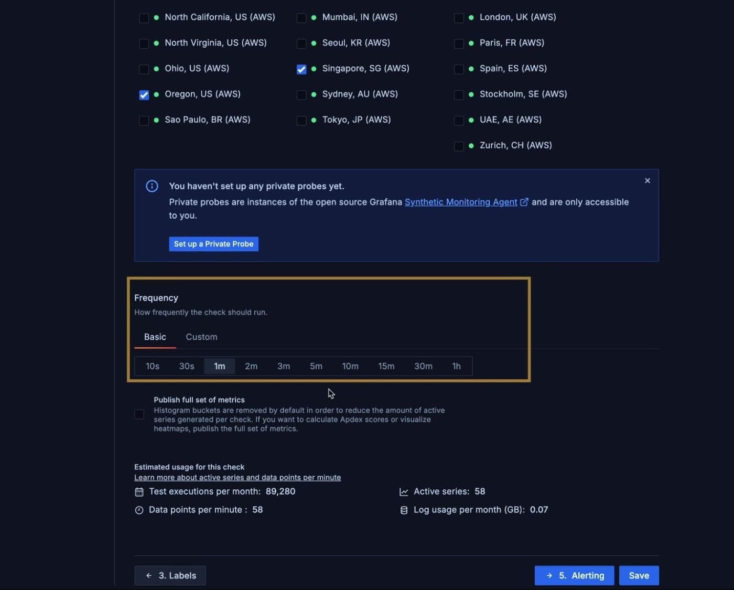Open the active series learn more link
The image size is (734, 590).
point(238,477)
